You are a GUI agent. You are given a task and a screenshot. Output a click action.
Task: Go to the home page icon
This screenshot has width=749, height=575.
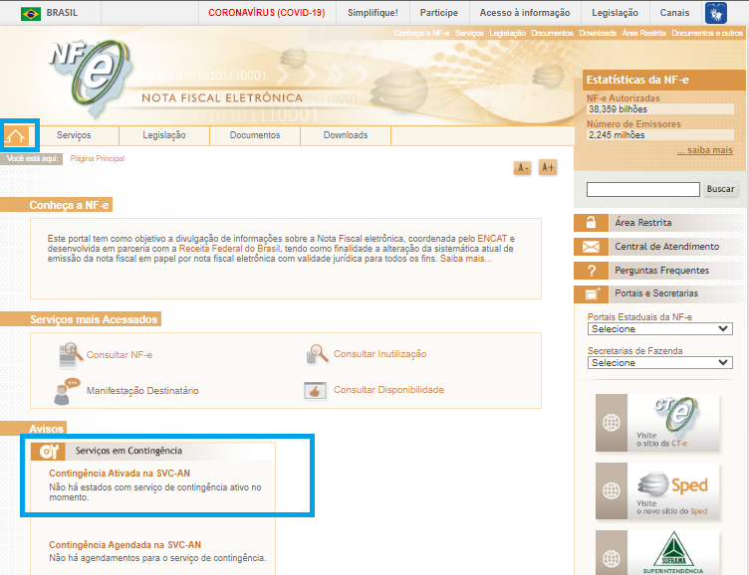click(x=16, y=136)
